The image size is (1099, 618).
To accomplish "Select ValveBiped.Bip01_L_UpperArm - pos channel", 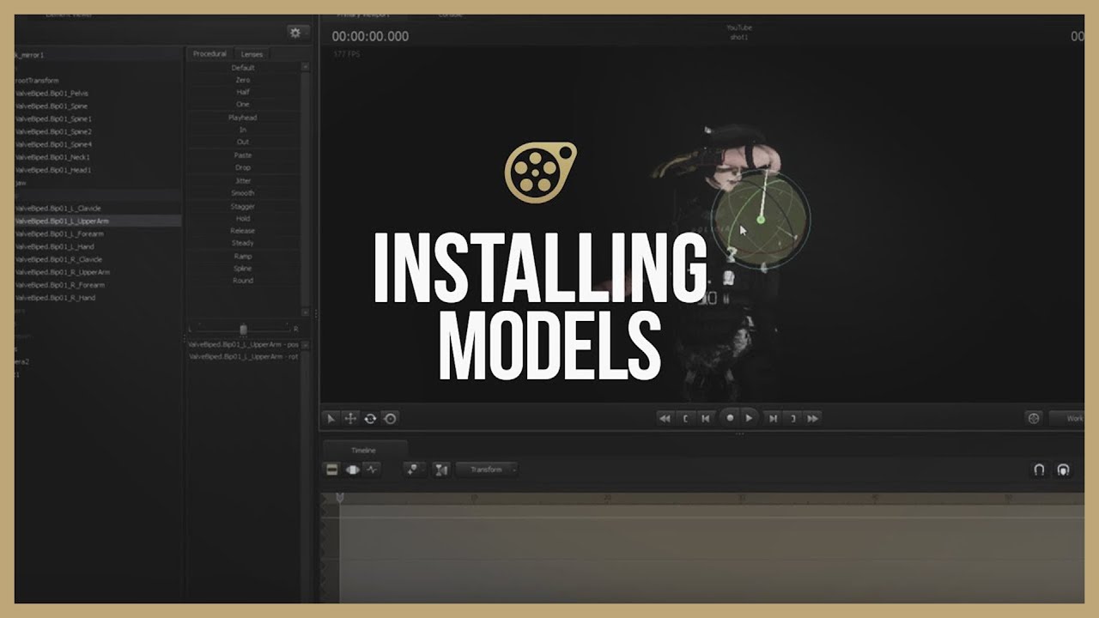I will click(x=244, y=344).
